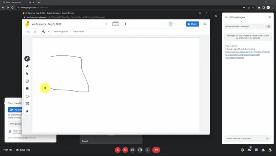Screen dimensions: 276x156
Task: Bookmark this page with the star icon
Action: click(253, 7)
